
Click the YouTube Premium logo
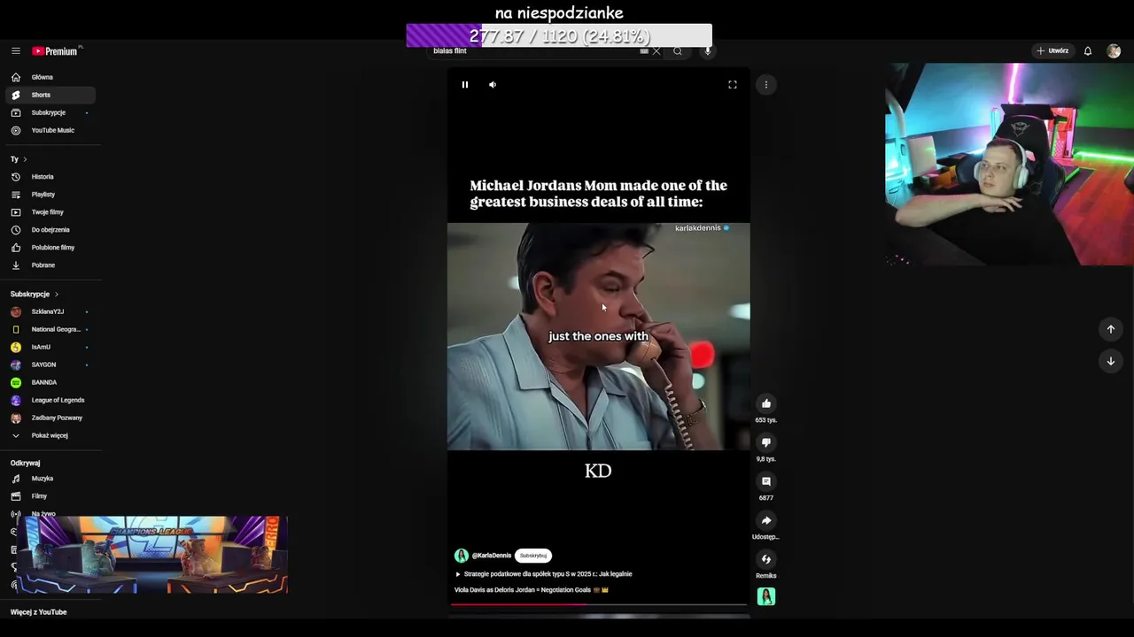[x=56, y=51]
